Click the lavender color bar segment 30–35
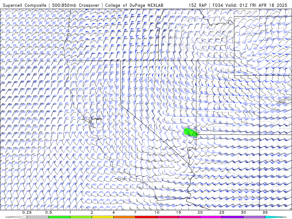This screenshot has width=292, height=219. (x=254, y=217)
